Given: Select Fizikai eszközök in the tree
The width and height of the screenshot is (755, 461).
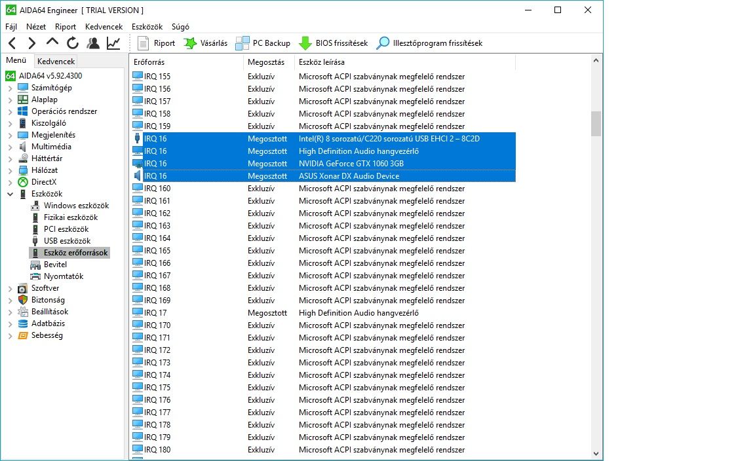Looking at the screenshot, I should tap(71, 217).
